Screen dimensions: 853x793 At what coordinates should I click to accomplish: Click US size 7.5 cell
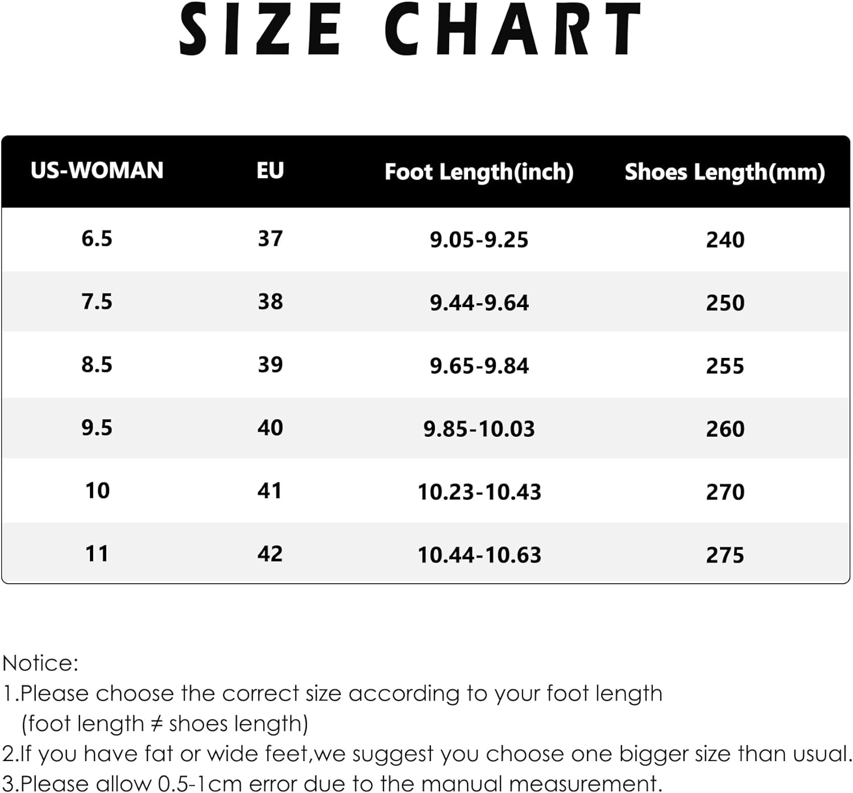pos(97,302)
